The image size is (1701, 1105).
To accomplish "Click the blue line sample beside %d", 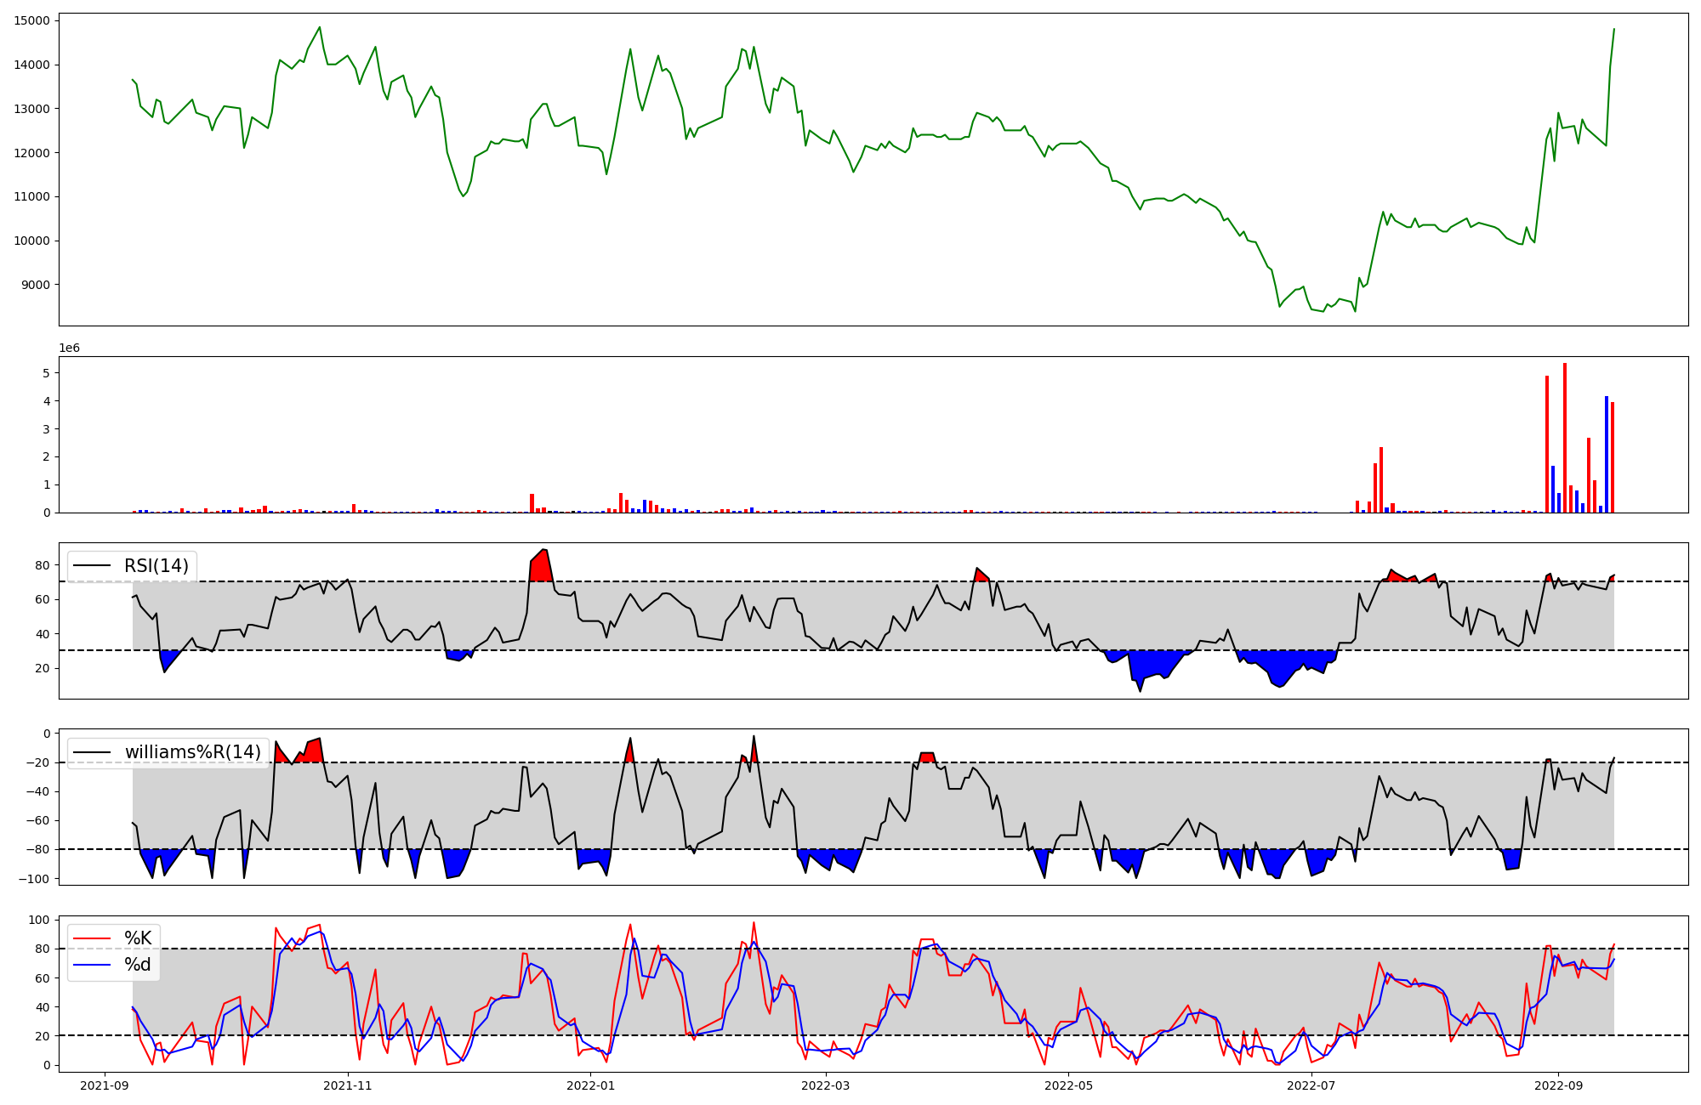I will coord(93,965).
